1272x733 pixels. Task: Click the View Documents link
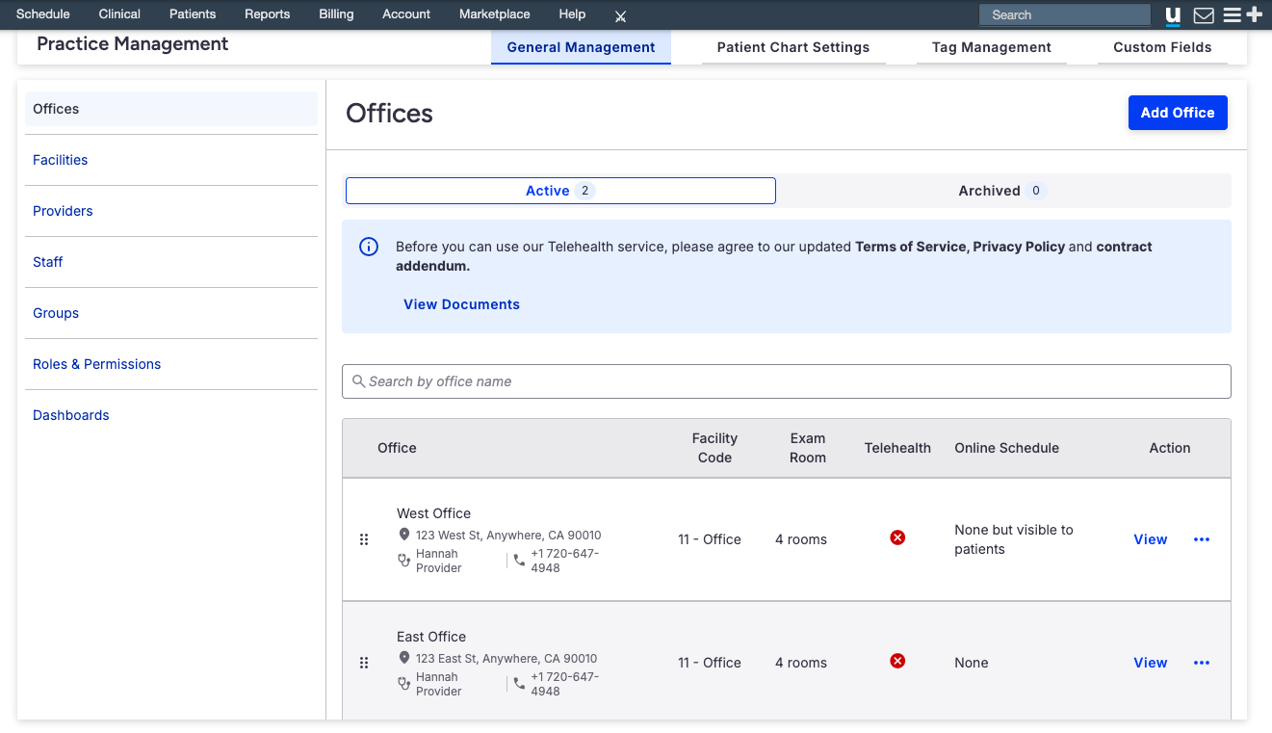click(461, 304)
